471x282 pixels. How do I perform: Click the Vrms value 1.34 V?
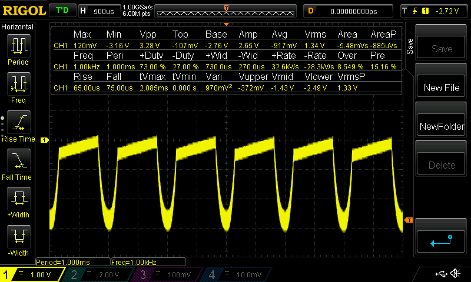[314, 46]
